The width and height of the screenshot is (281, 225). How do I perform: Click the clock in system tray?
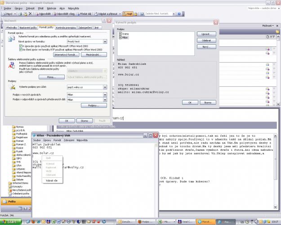pyautogui.click(x=275, y=222)
